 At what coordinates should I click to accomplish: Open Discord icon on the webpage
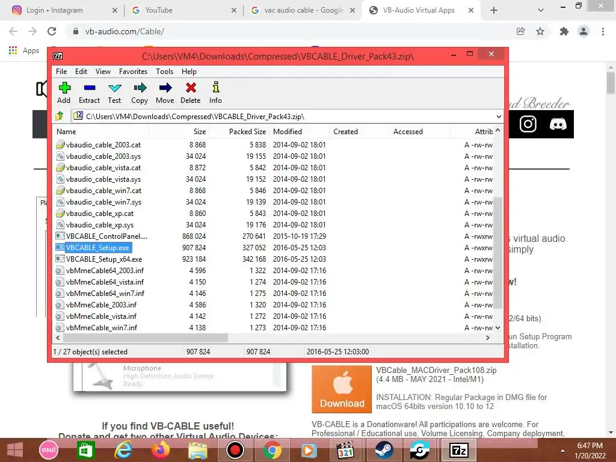[x=558, y=124]
